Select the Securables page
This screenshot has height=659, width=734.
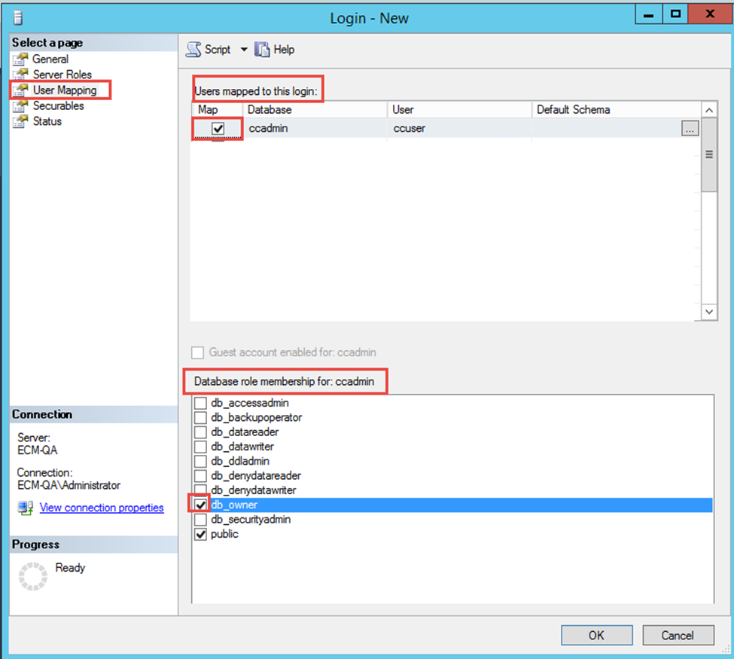(58, 106)
